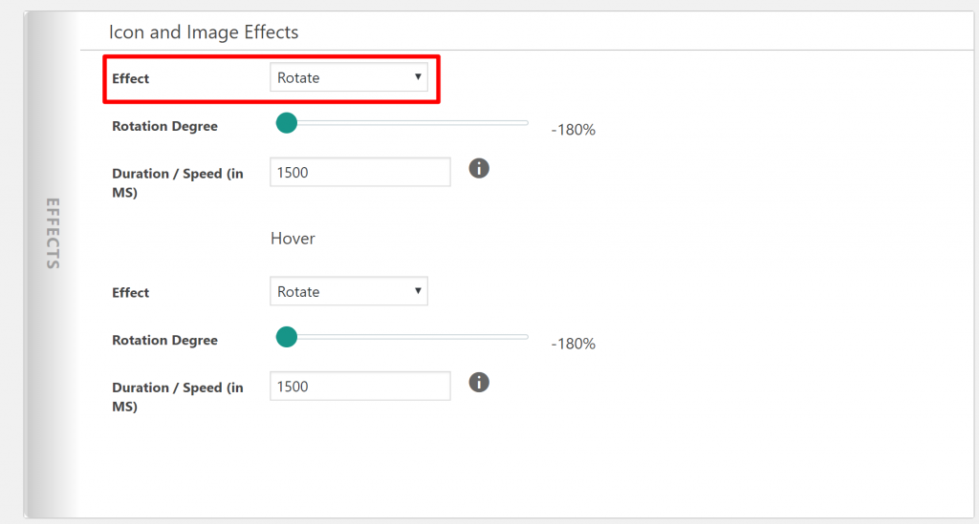Click the first Rotation Degree slider handle
Image resolution: width=979 pixels, height=524 pixels.
click(287, 123)
